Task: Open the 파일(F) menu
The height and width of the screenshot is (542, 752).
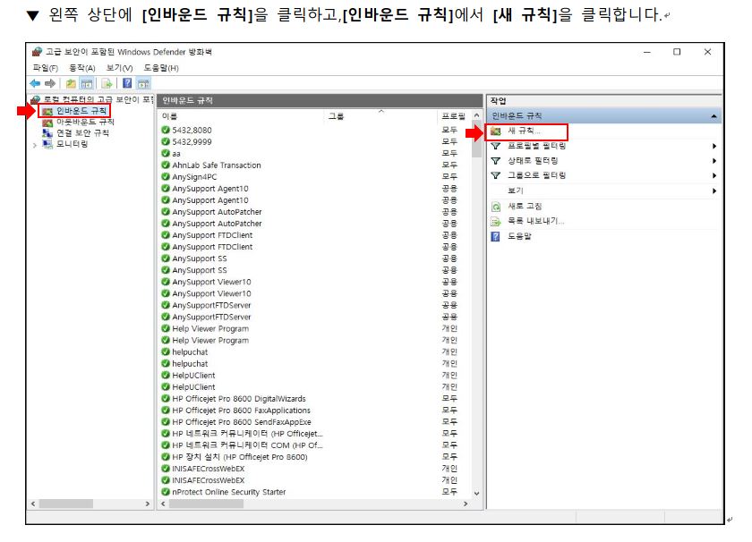Action: pyautogui.click(x=45, y=68)
